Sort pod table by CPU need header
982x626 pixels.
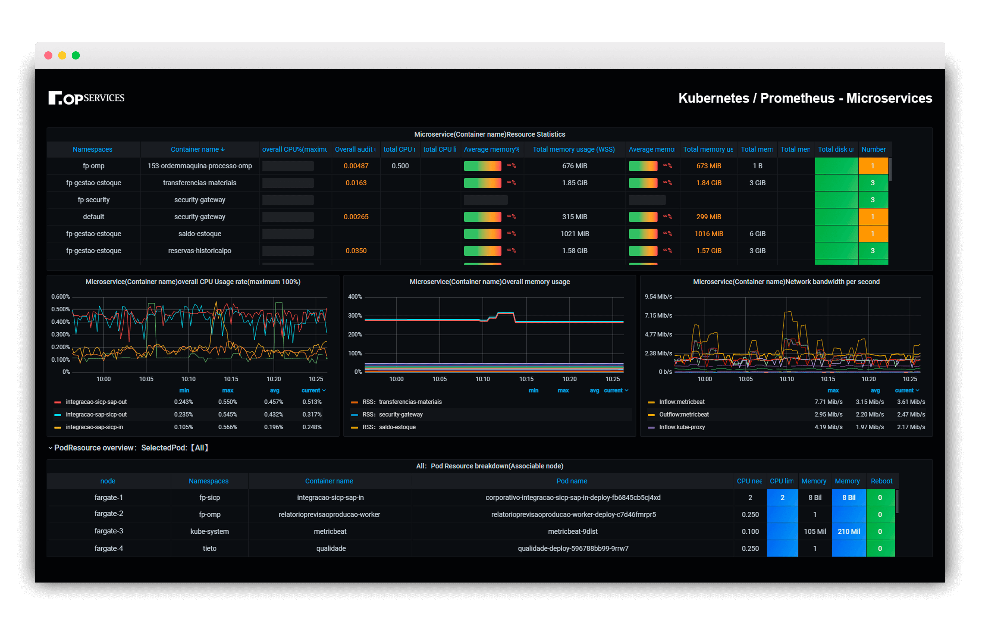pyautogui.click(x=749, y=481)
